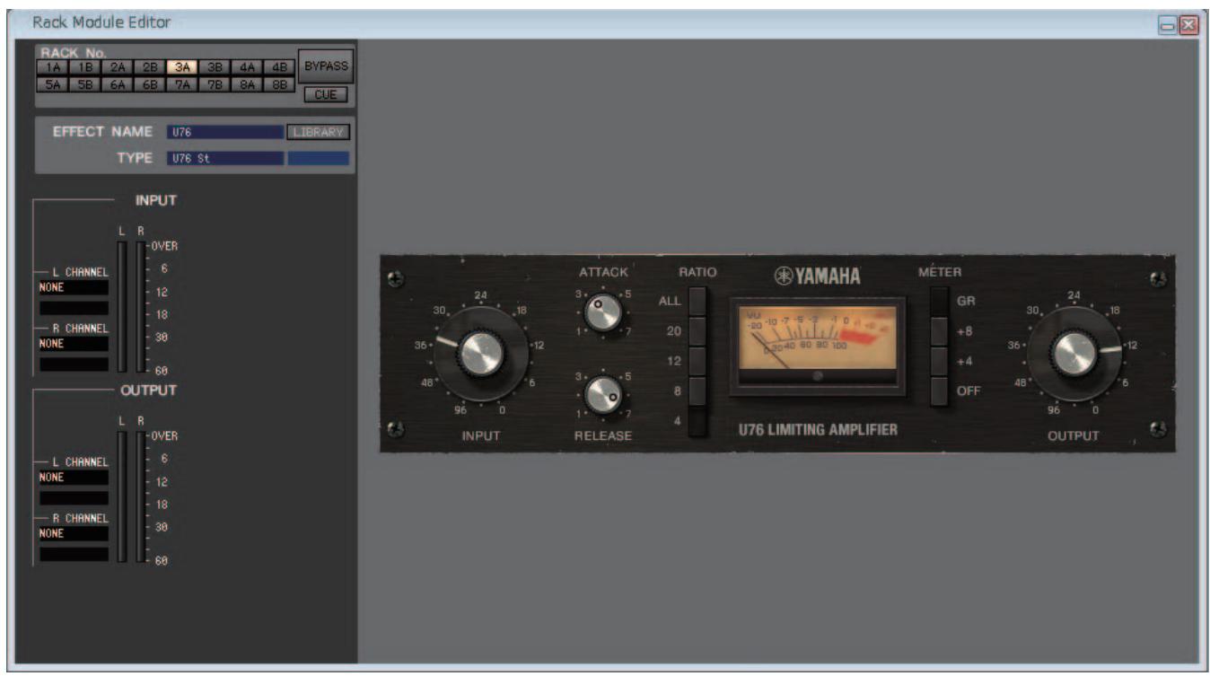Select rack 2B button
Image resolution: width=1210 pixels, height=676 pixels.
[149, 66]
